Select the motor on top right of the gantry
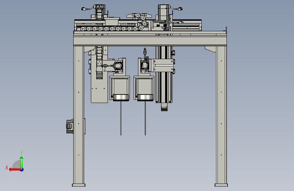294x191 pixels. 164,12
